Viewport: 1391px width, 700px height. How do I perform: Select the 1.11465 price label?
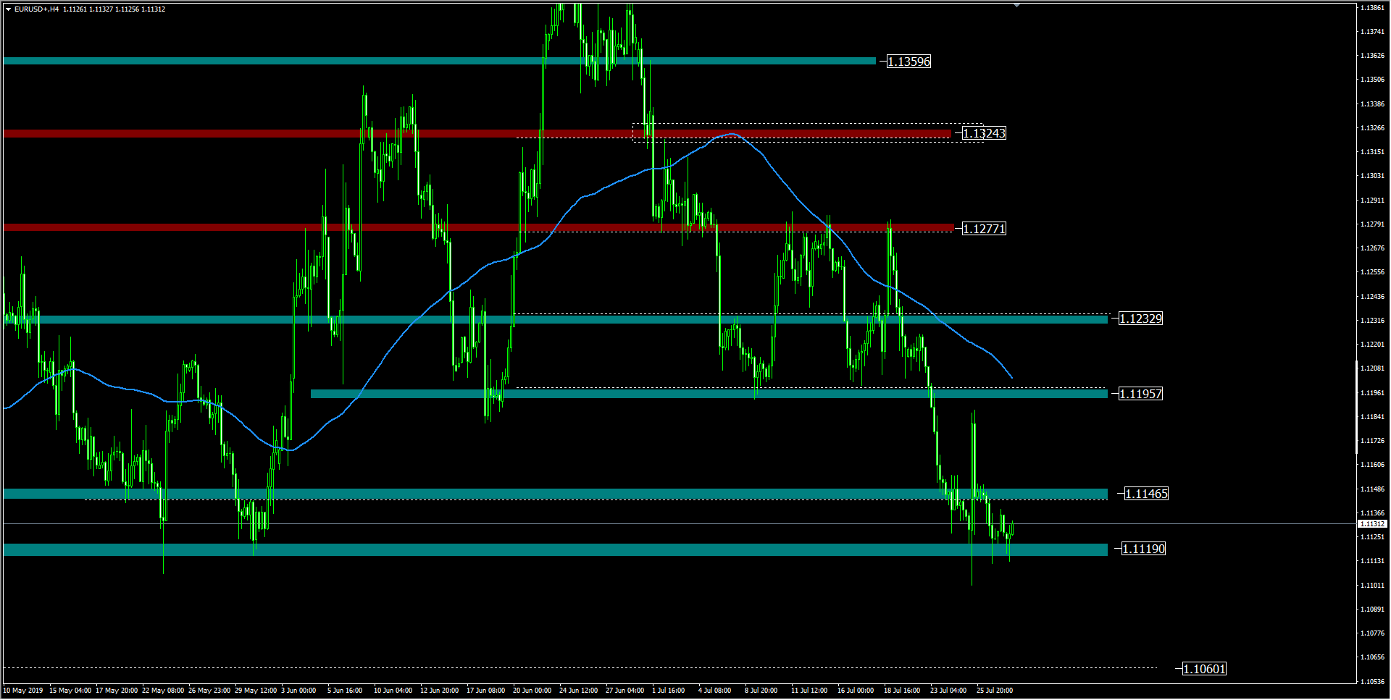click(x=1146, y=494)
